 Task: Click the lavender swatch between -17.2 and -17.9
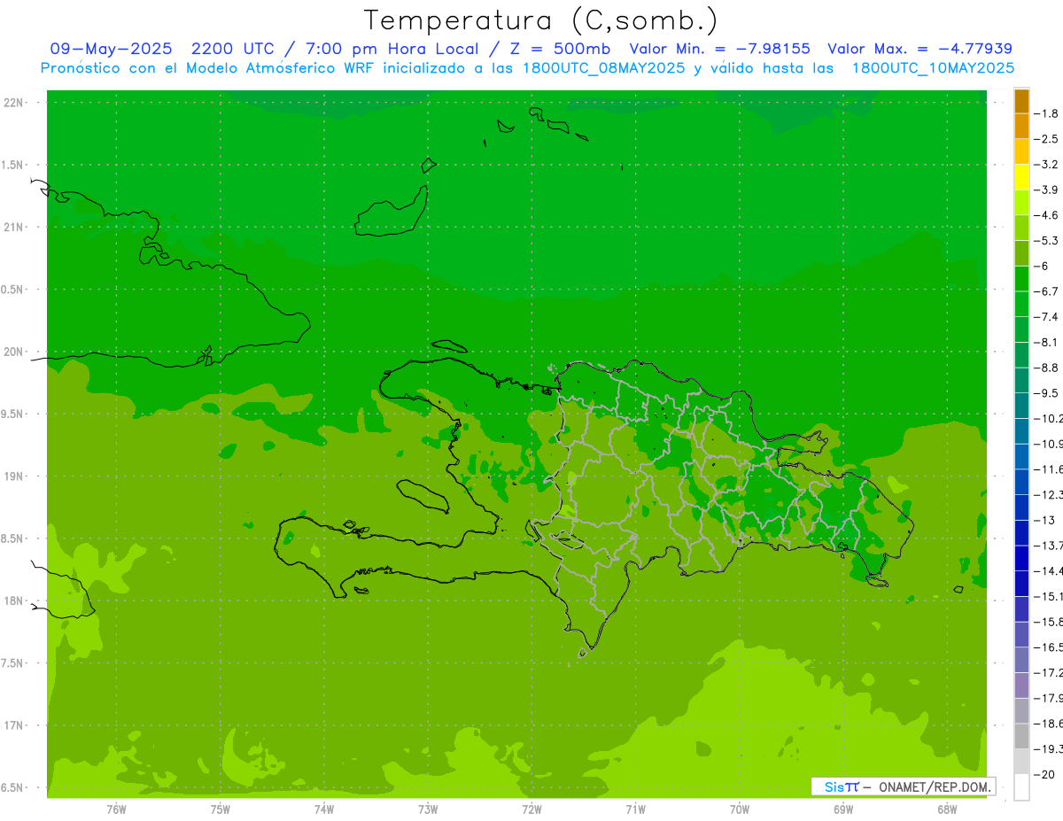pos(1021,685)
